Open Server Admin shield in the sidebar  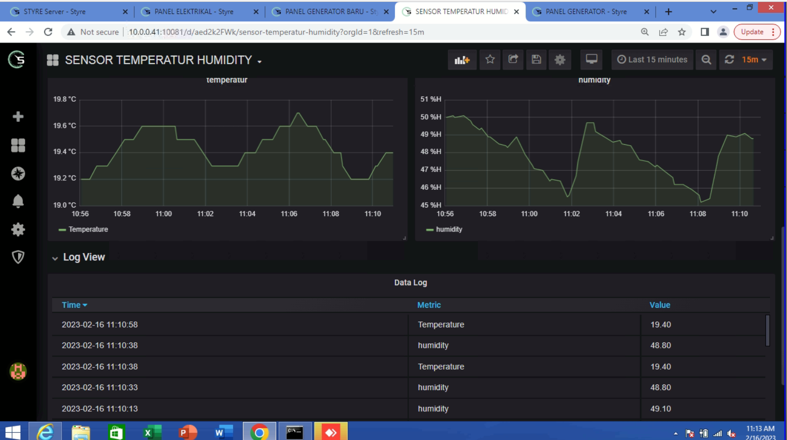(18, 257)
